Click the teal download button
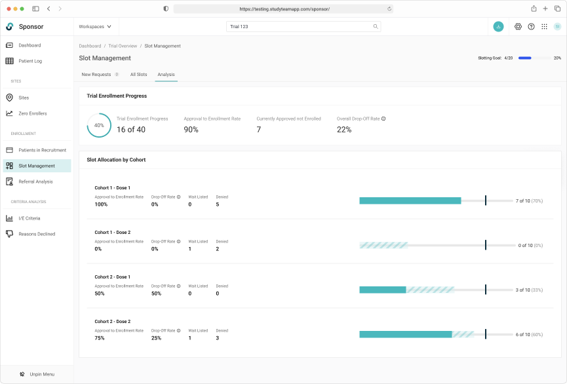The height and width of the screenshot is (384, 567). (x=498, y=26)
